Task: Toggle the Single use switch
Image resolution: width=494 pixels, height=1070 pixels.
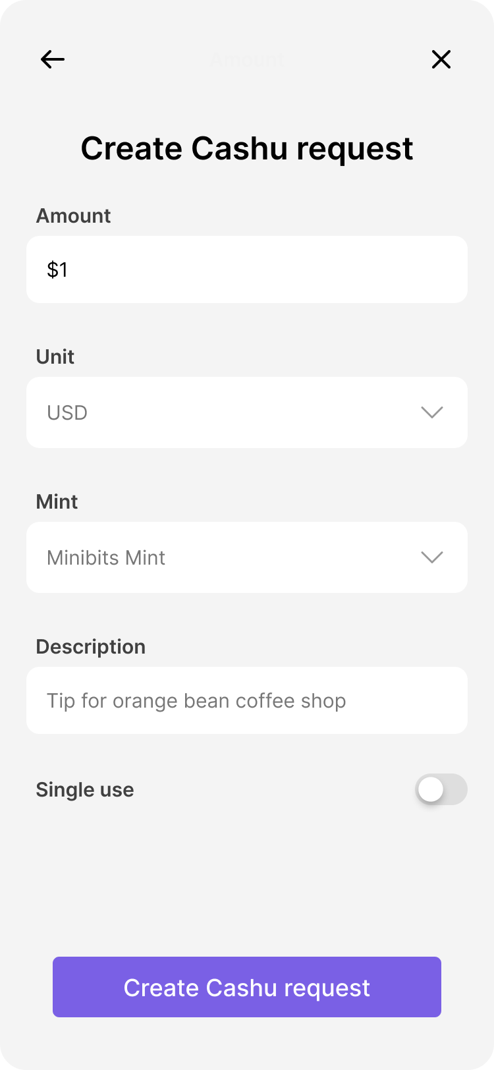Action: (441, 789)
